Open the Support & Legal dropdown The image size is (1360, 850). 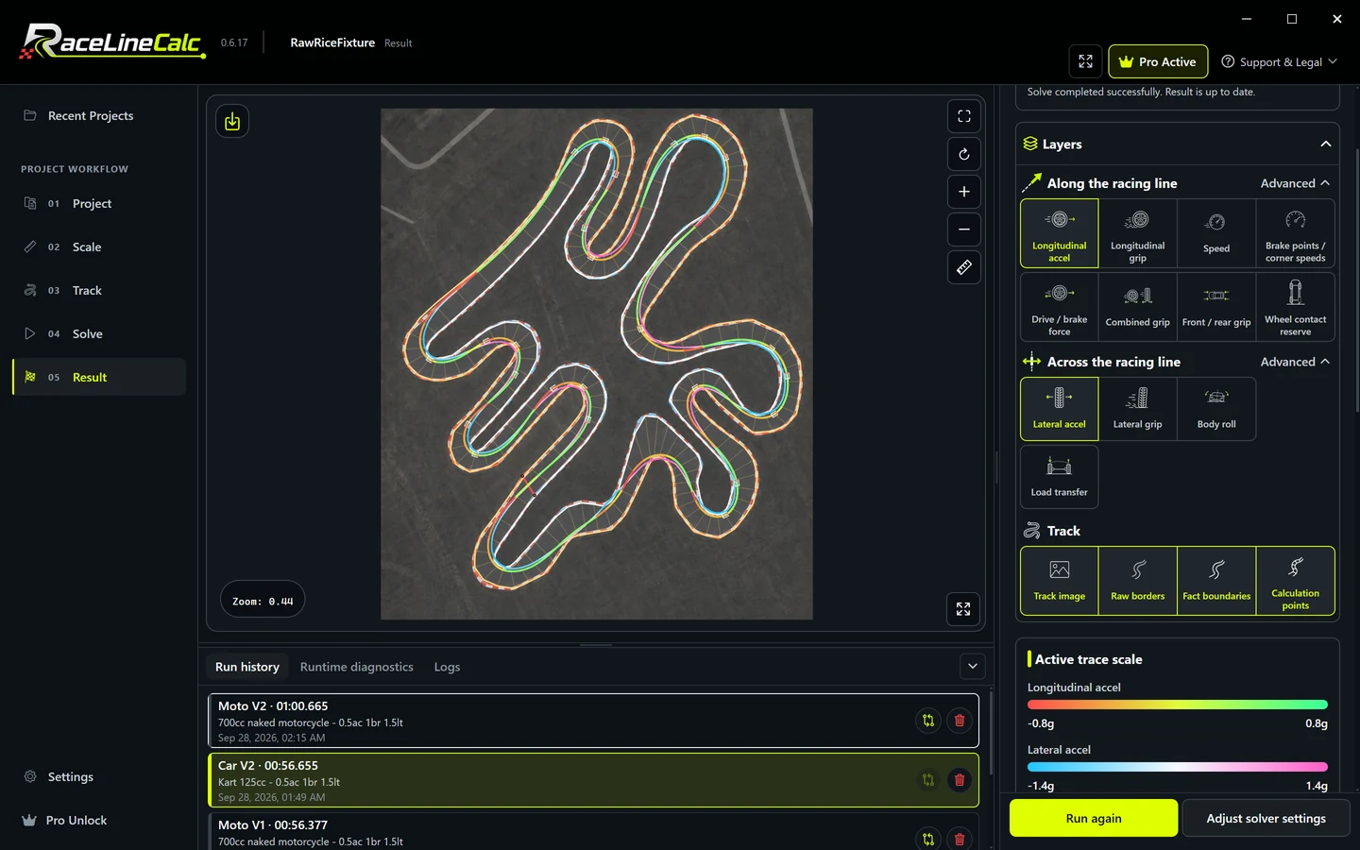1280,61
